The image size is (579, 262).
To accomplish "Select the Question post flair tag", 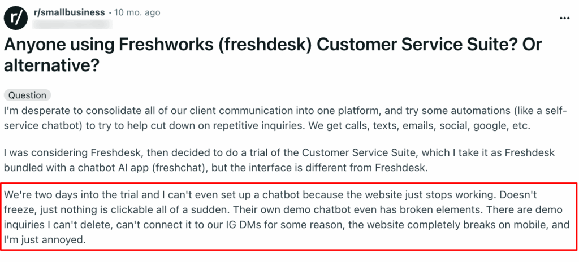I will click(27, 95).
